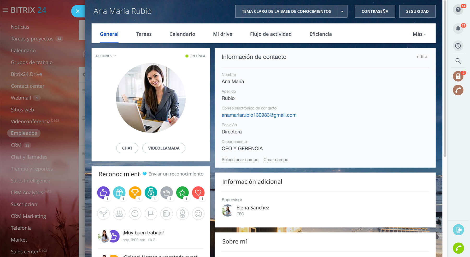Open the Más tab dropdown
Viewport: 470px width, 257px height.
point(419,34)
